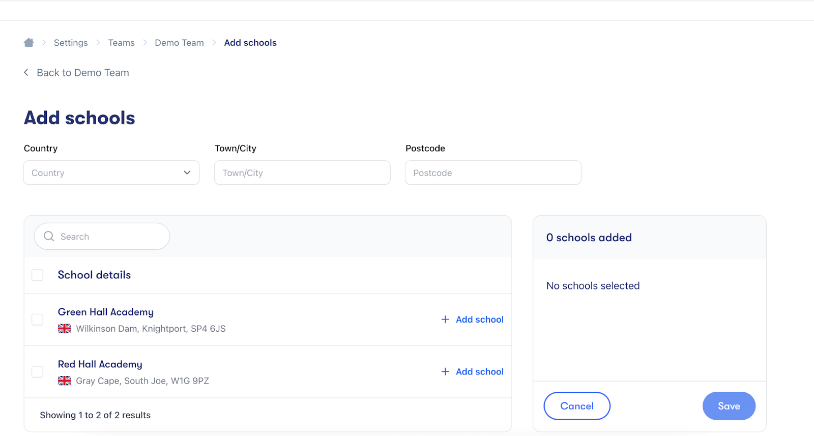Click into the Town/City field
814x436 pixels.
(x=302, y=173)
